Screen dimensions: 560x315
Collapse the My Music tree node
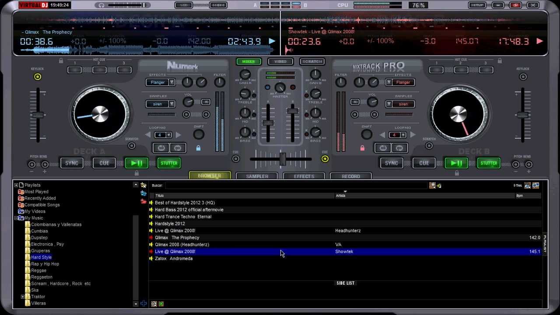[16, 218]
